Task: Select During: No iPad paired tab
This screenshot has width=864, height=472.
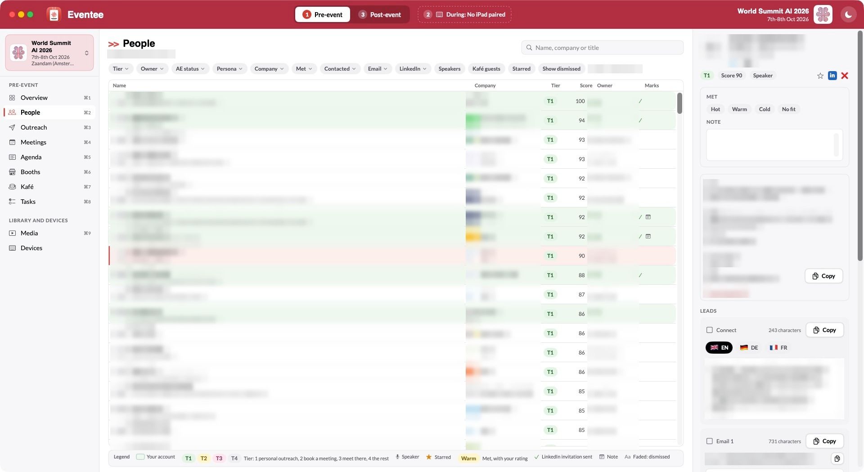Action: point(464,14)
